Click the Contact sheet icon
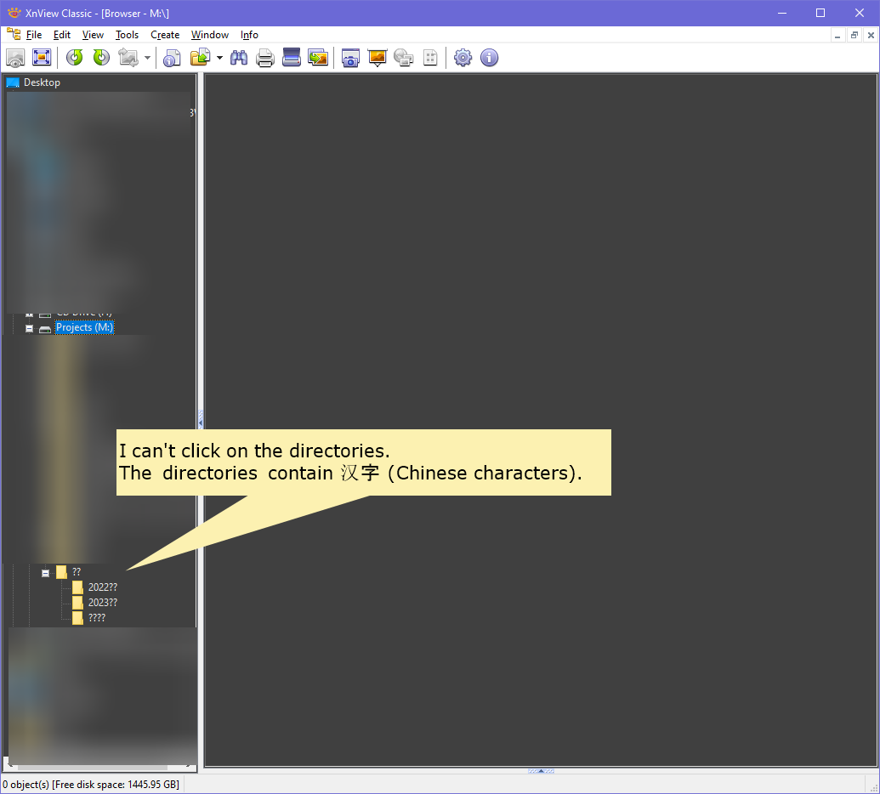 click(x=430, y=57)
